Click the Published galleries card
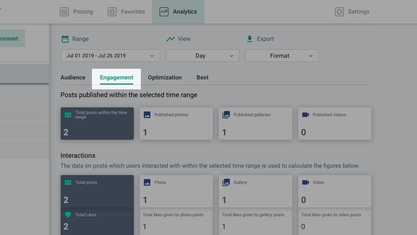417x235 pixels. click(x=255, y=124)
